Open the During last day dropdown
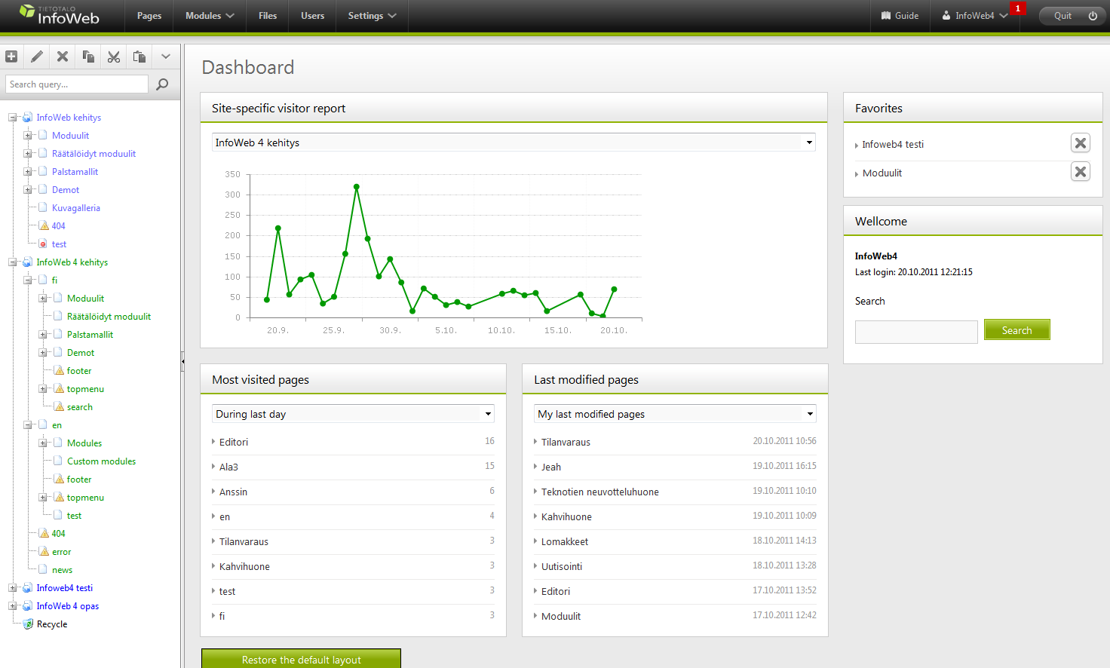Viewport: 1110px width, 668px height. [x=353, y=414]
